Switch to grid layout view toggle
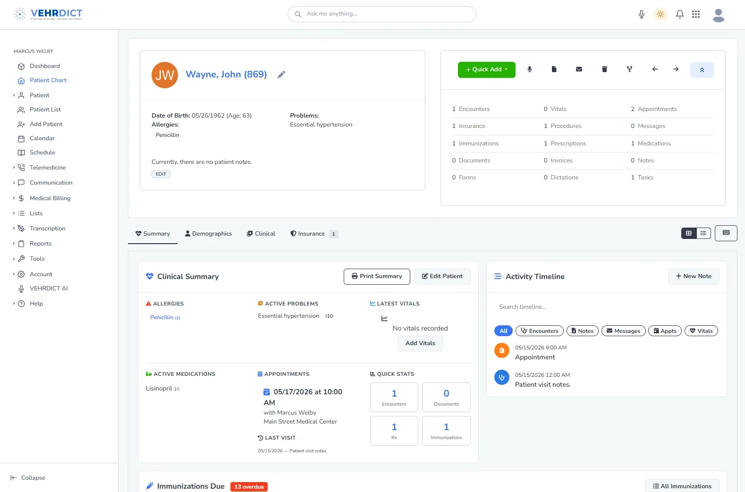The image size is (745, 492). click(689, 233)
